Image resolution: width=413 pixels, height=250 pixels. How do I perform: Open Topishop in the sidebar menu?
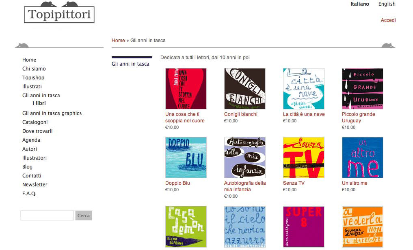pyautogui.click(x=33, y=77)
